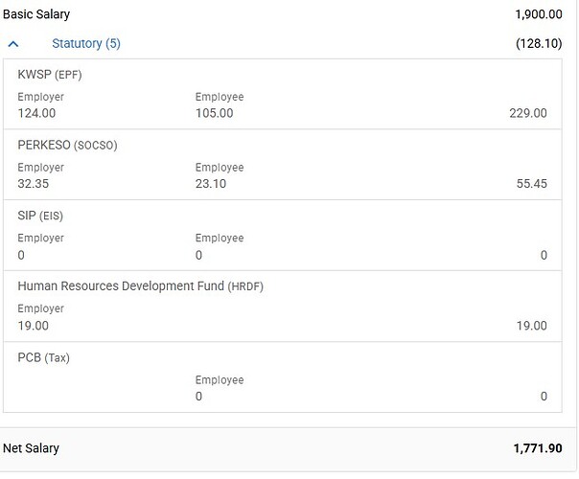Click HRDF employer amount 19.00
Screen dimensions: 579x479
click(x=34, y=326)
